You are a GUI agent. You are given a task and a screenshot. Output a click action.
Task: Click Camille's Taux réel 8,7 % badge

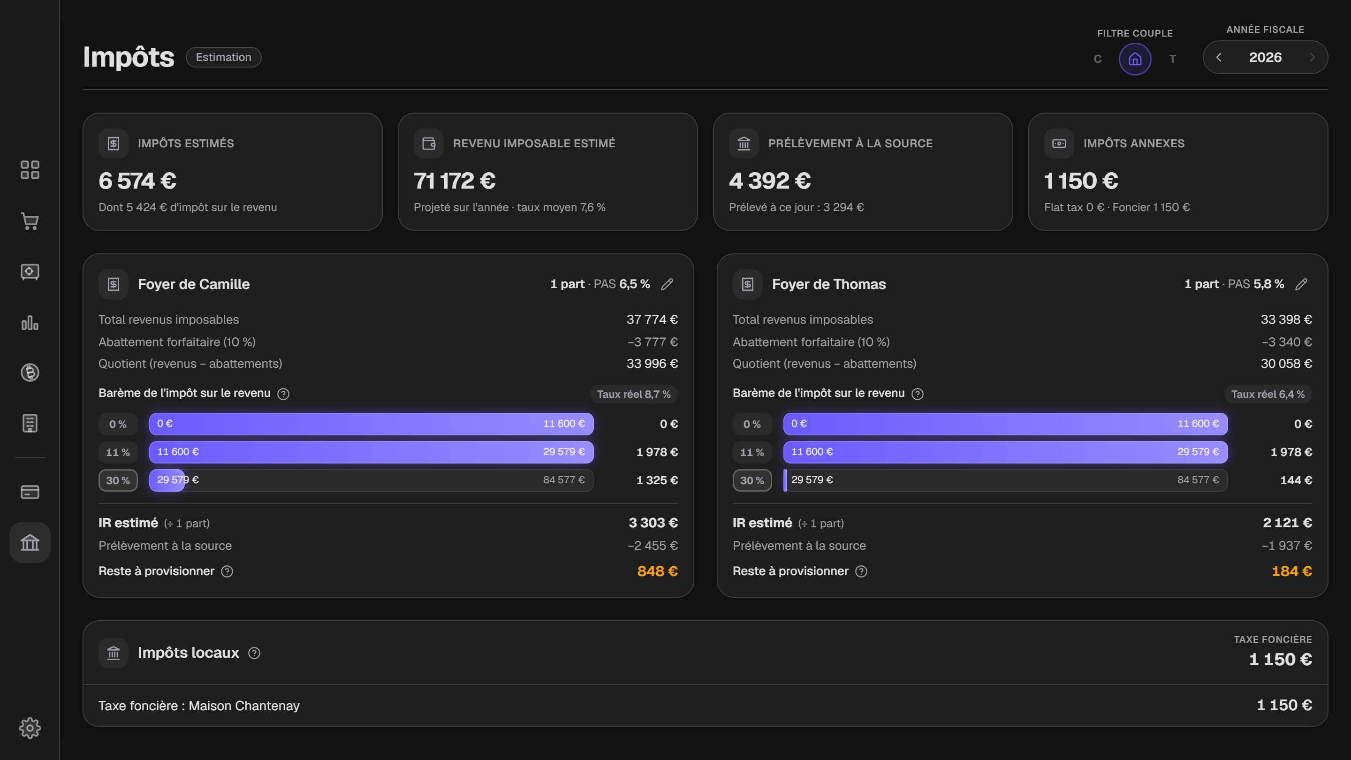pyautogui.click(x=634, y=395)
